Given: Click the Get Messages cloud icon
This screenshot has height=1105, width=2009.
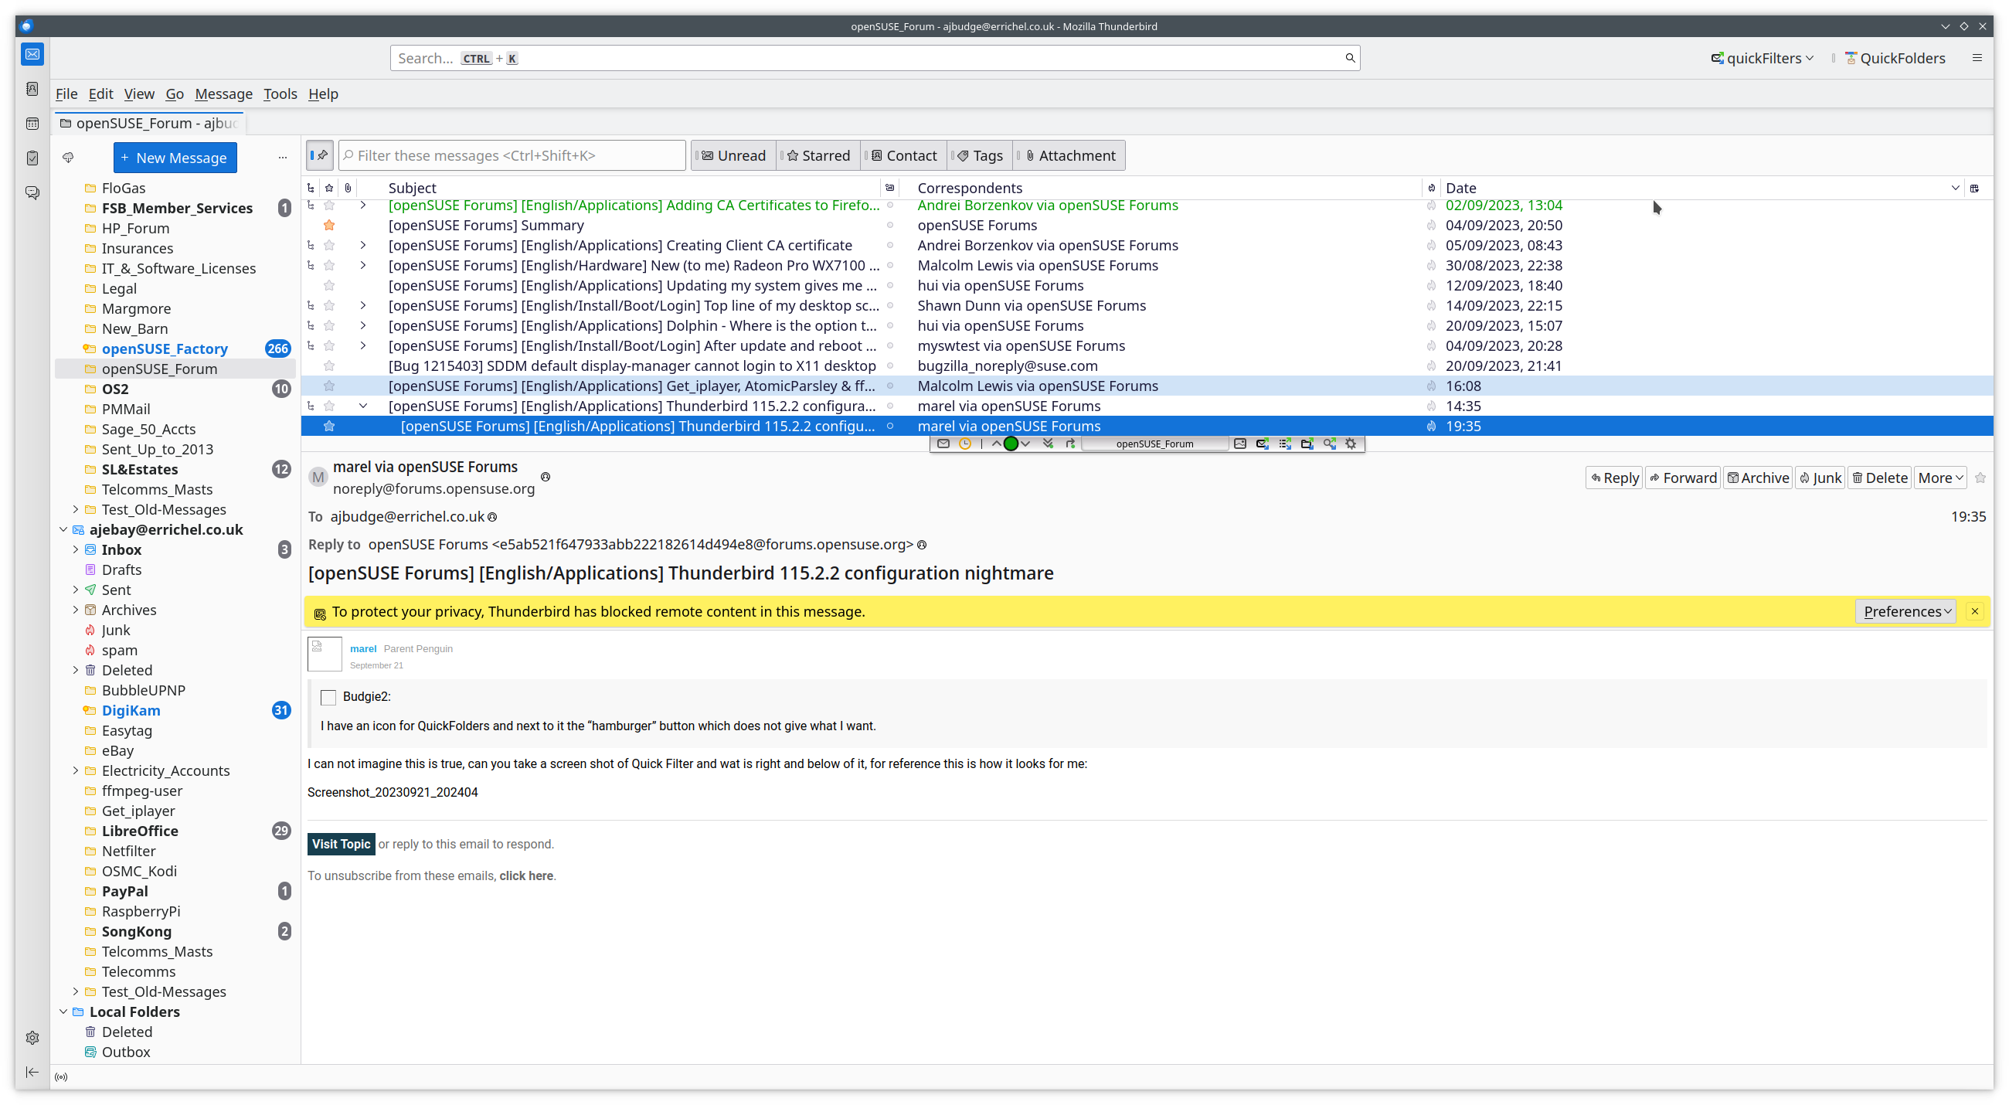Looking at the screenshot, I should coord(68,158).
